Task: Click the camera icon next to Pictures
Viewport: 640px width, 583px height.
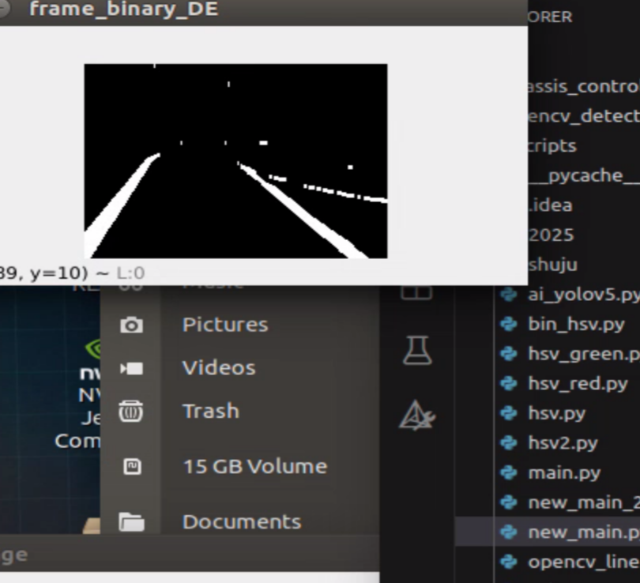Action: coord(131,325)
